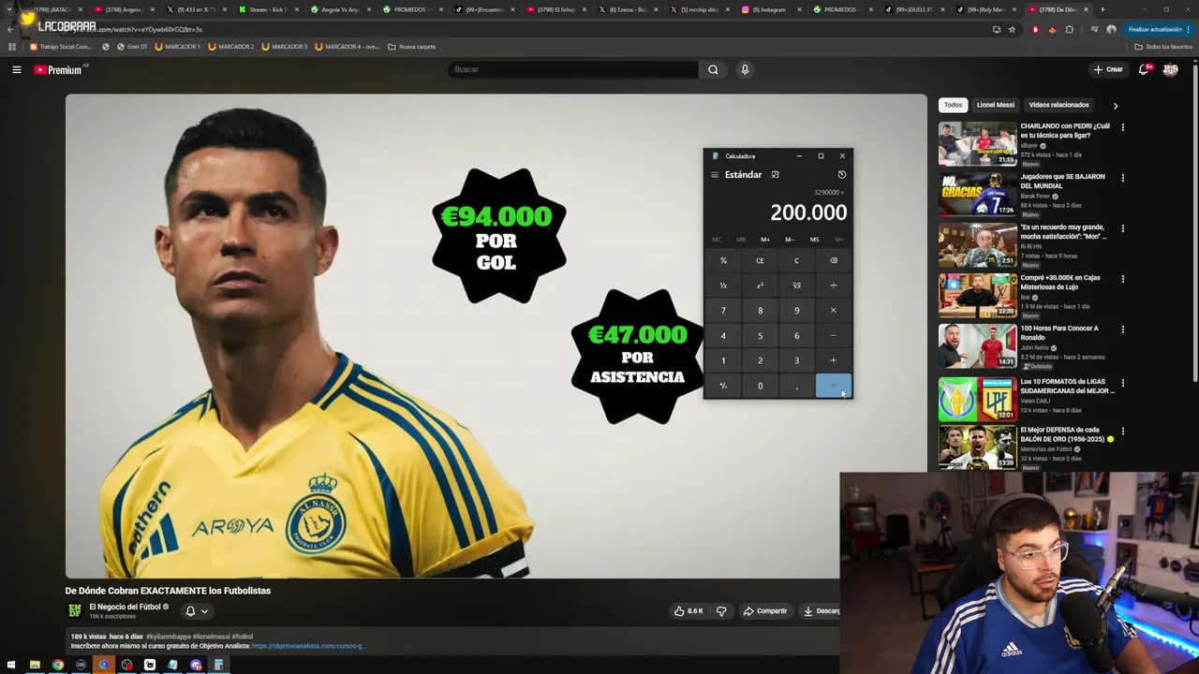The width and height of the screenshot is (1199, 674).
Task: Open options for 100 Horas Para Conocer video
Action: tap(1122, 330)
